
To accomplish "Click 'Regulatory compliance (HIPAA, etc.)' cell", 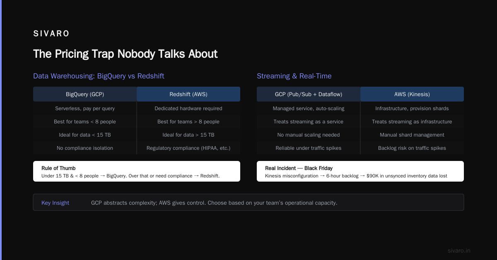I will click(188, 148).
